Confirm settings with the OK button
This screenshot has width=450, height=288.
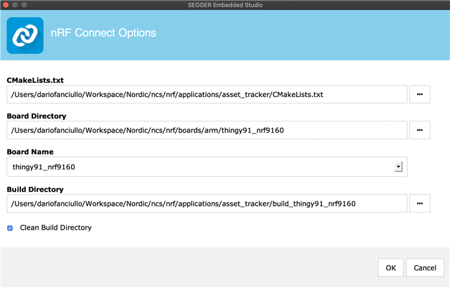(391, 268)
